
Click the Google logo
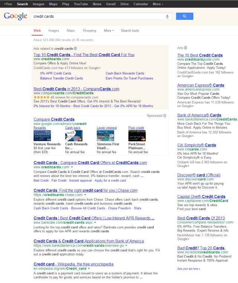click(x=16, y=16)
